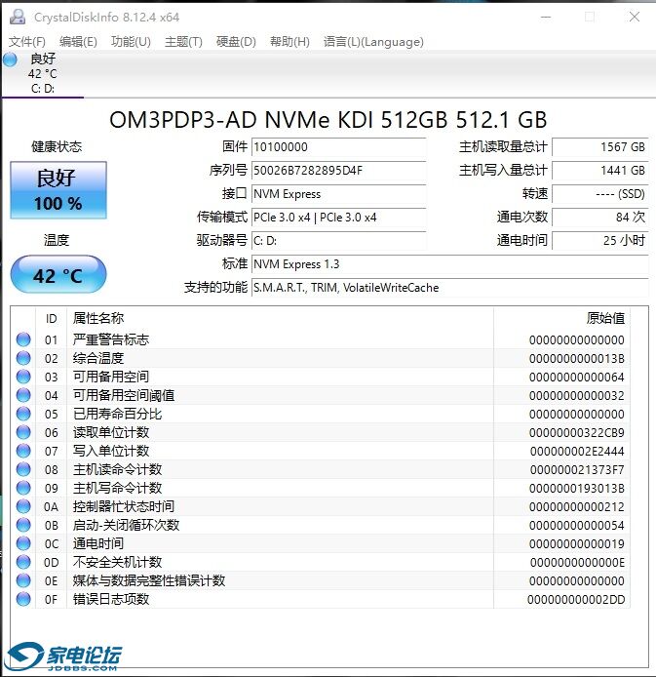This screenshot has width=656, height=677.
Task: Click the supported features field S.M.A.R.T., TRIM
Action: (449, 288)
